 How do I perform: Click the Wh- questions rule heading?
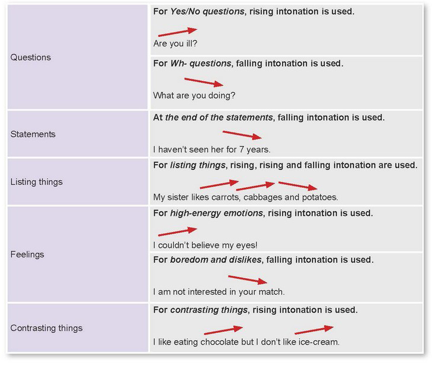coord(248,64)
